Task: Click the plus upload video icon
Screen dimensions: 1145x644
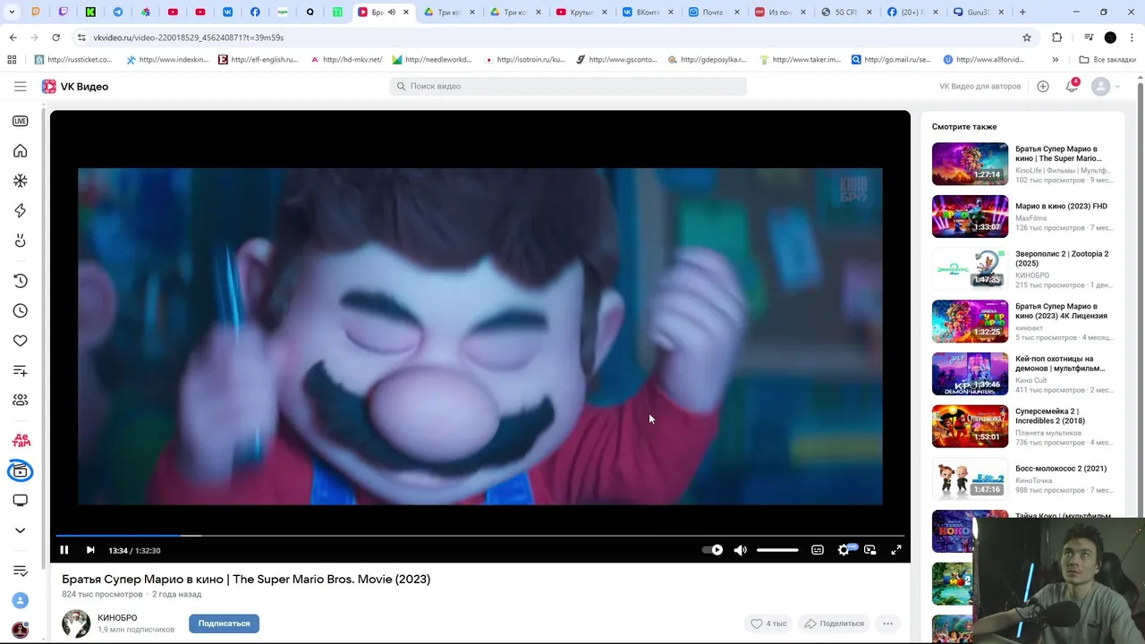Action: (1043, 86)
